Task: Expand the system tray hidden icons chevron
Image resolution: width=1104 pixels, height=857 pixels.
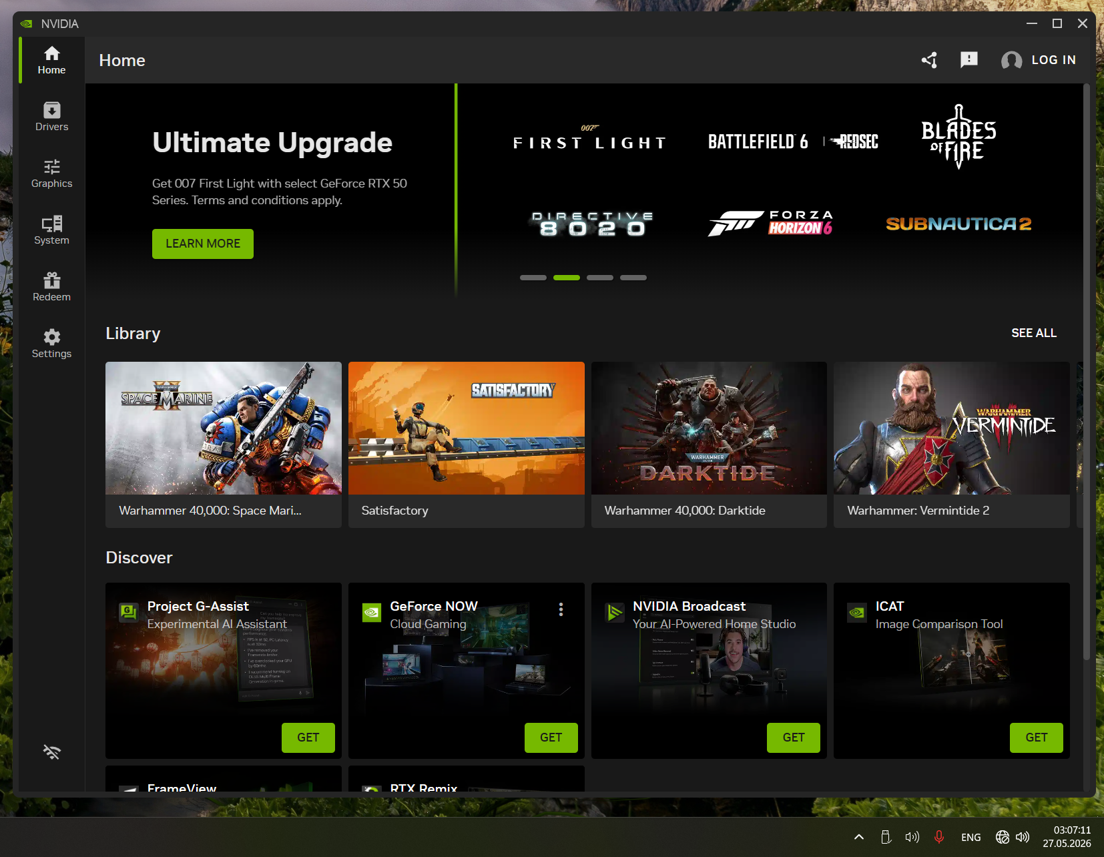Action: pos(859,837)
